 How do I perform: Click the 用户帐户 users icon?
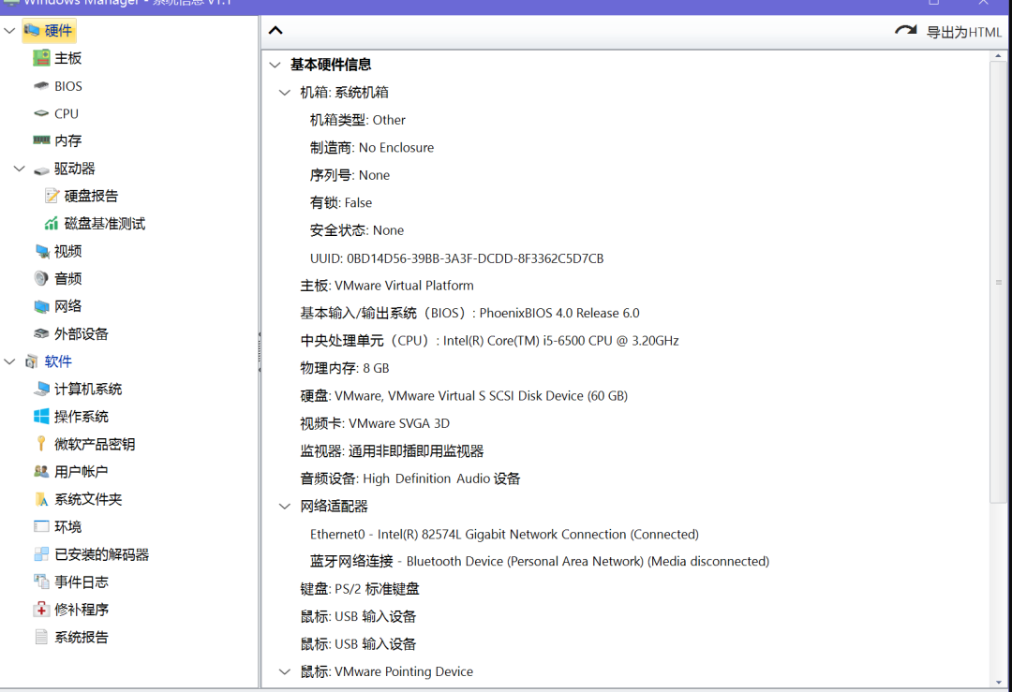click(x=41, y=471)
